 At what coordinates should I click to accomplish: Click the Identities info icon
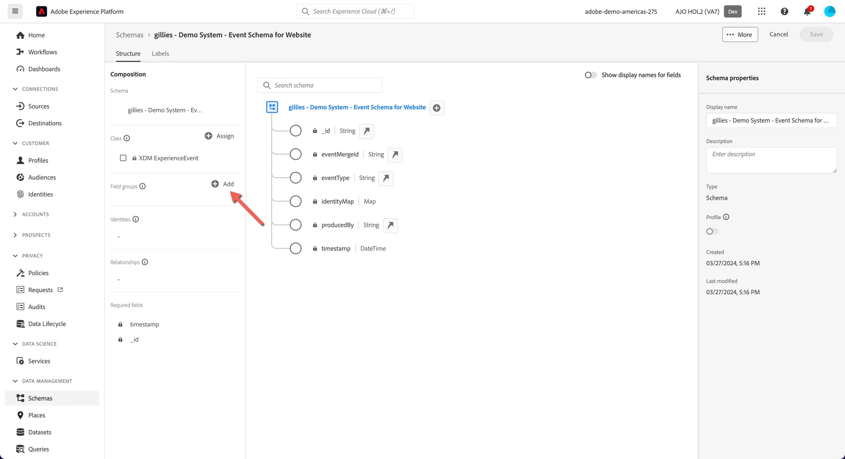(x=136, y=219)
